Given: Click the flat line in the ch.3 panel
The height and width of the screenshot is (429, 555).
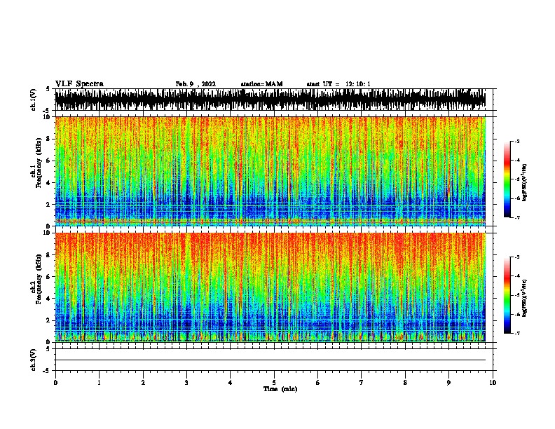Looking at the screenshot, I should 270,360.
